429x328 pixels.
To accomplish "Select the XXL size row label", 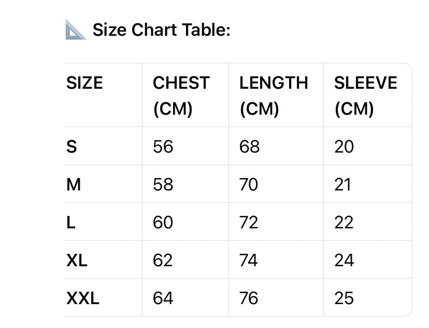I will click(83, 298).
